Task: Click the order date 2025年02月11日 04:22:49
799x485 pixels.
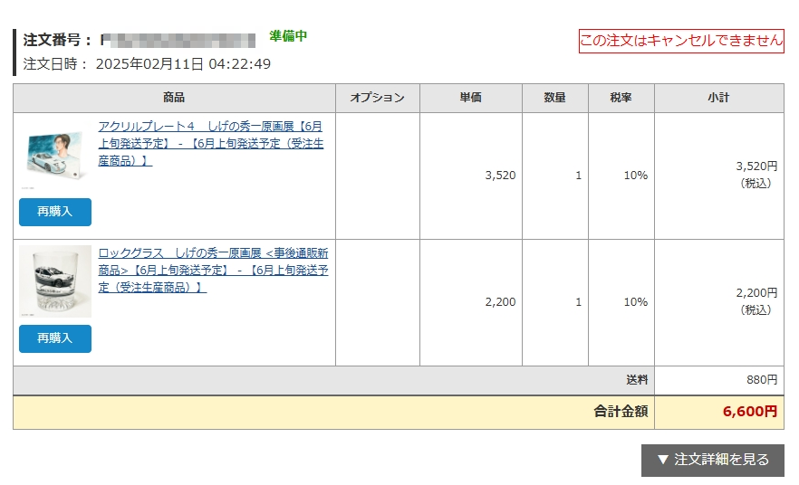Action: click(183, 64)
